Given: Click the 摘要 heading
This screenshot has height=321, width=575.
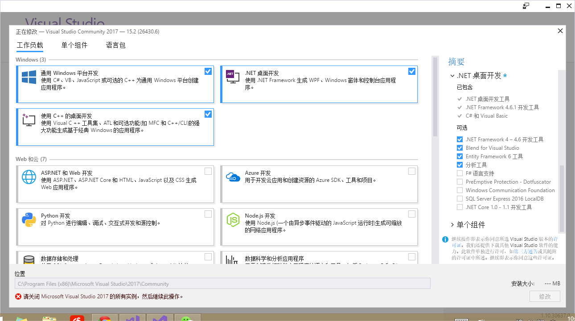Looking at the screenshot, I should coord(456,62).
